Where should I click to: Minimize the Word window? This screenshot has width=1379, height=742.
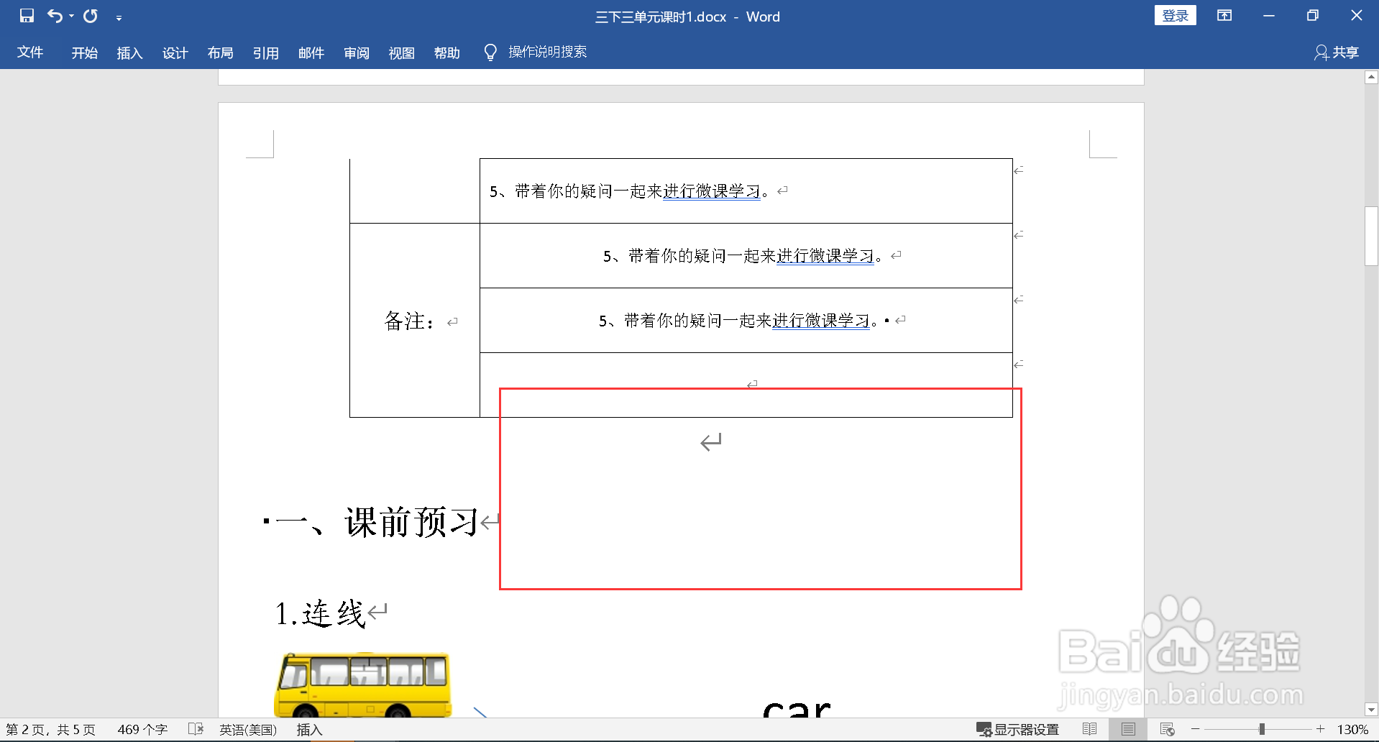click(1269, 16)
